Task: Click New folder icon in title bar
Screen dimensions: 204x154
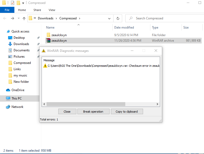Action: point(18,3)
